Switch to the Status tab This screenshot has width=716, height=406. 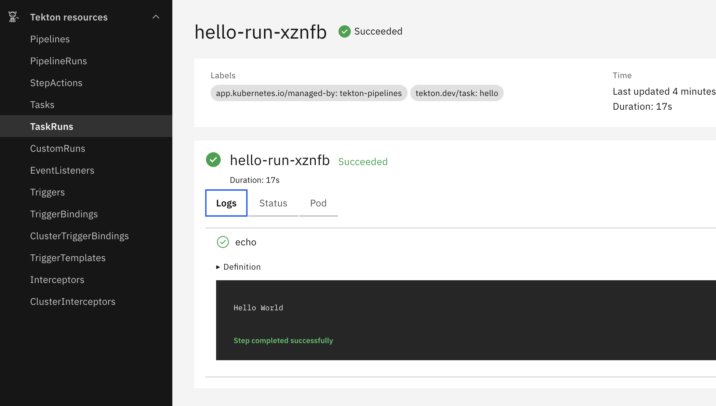[x=273, y=203]
